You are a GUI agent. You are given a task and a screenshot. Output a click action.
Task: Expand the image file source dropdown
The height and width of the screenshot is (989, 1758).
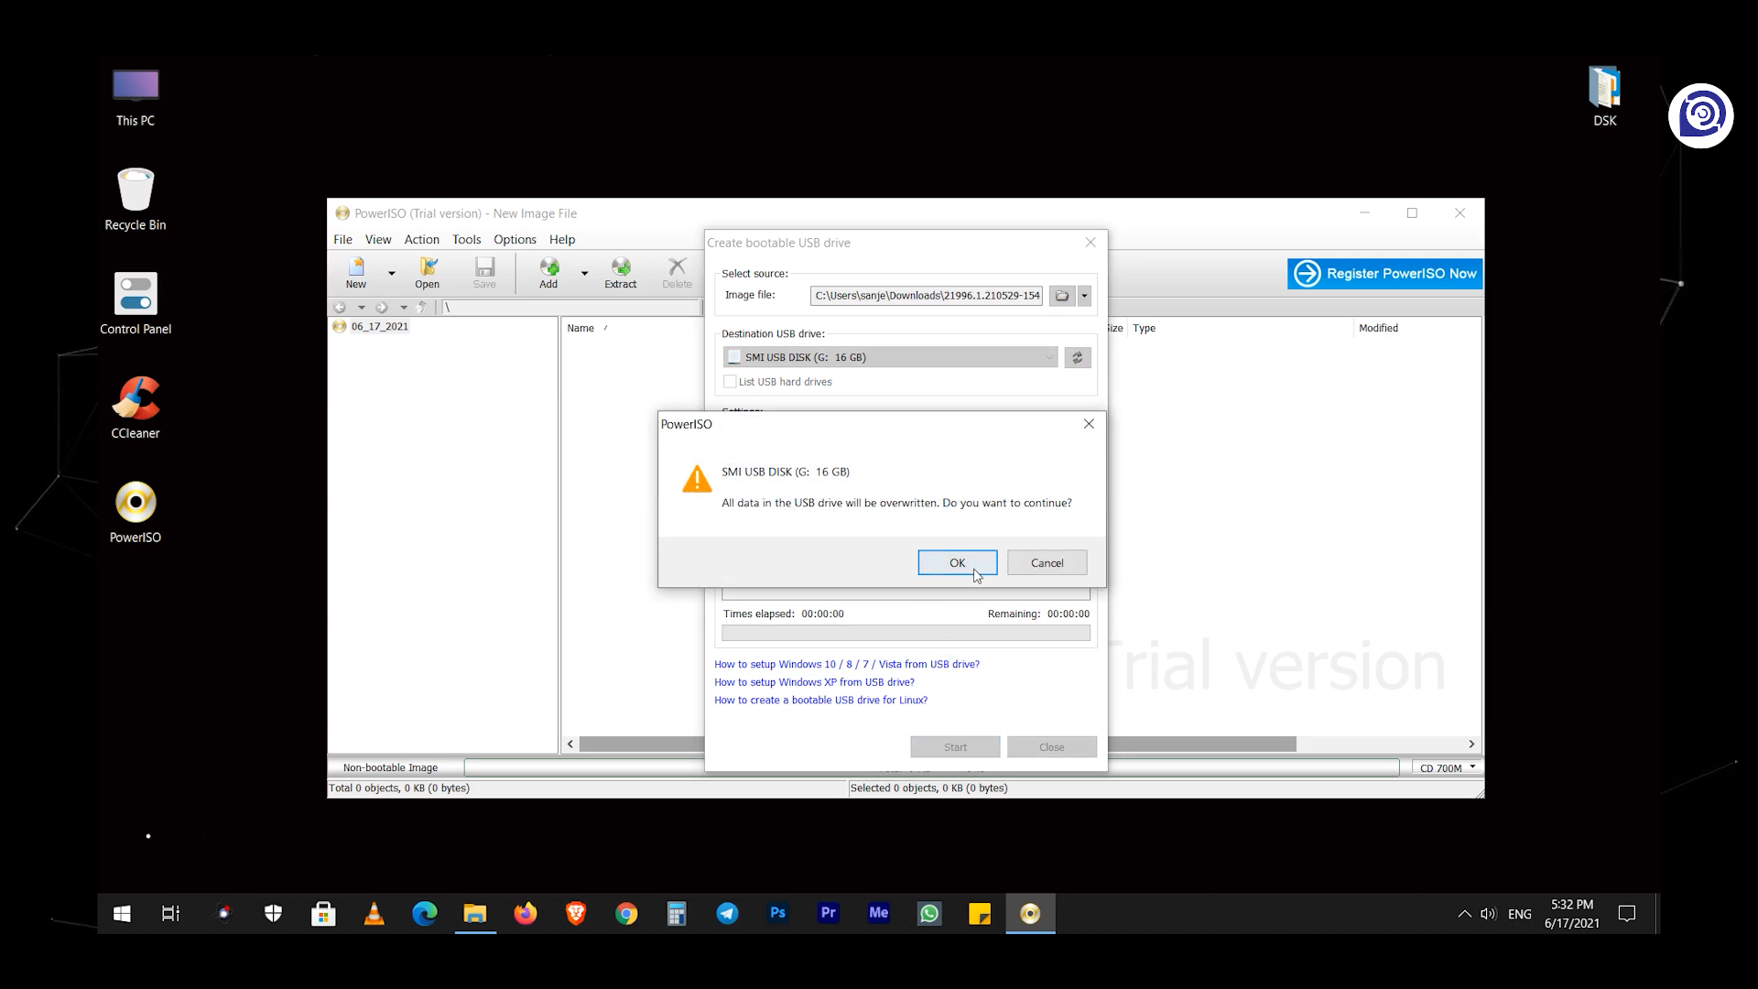pyautogui.click(x=1084, y=295)
